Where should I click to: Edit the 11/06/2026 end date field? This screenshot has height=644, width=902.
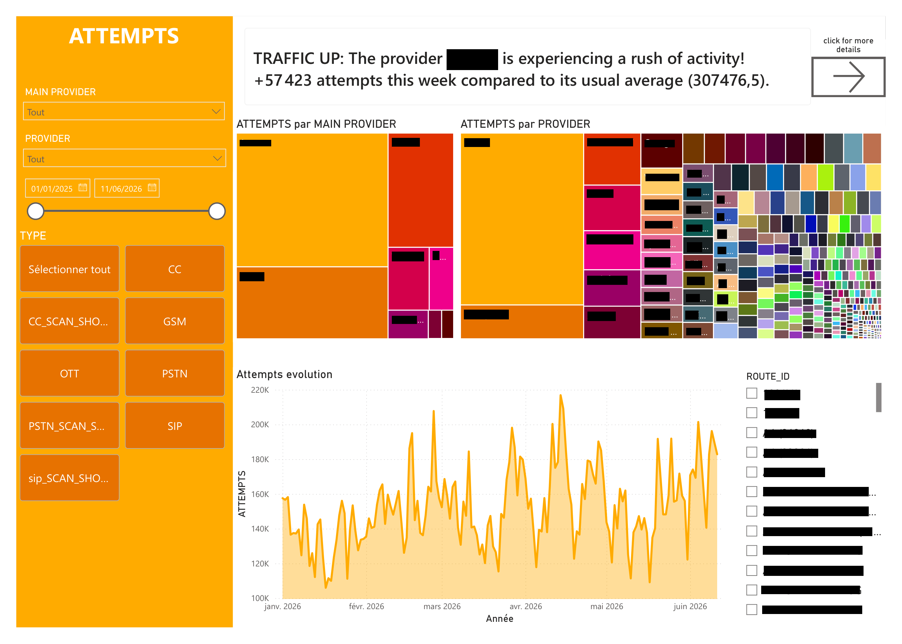(x=127, y=188)
